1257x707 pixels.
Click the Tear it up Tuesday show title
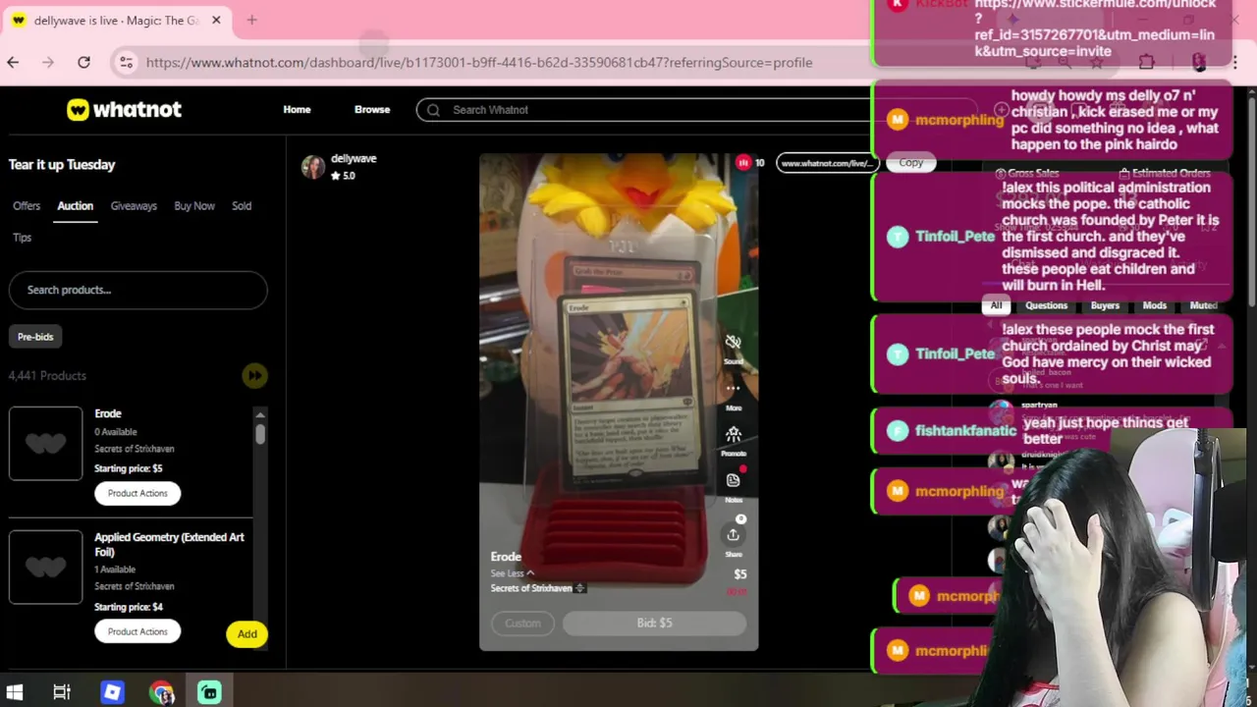(x=62, y=164)
